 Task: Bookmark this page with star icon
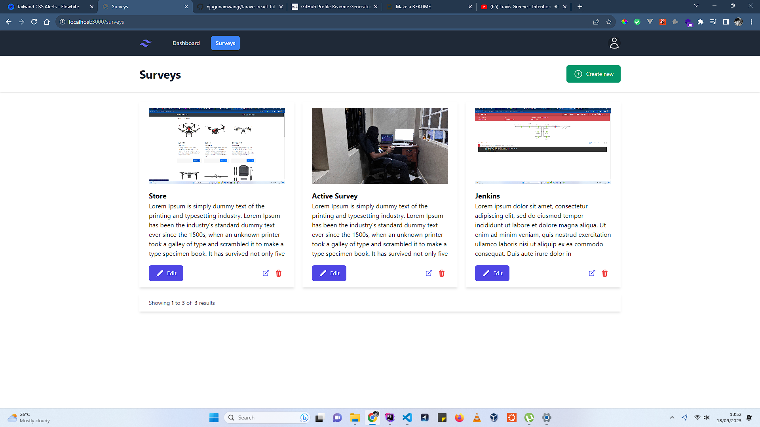609,22
